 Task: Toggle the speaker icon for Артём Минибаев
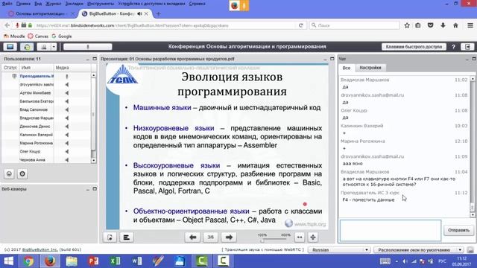[67, 93]
